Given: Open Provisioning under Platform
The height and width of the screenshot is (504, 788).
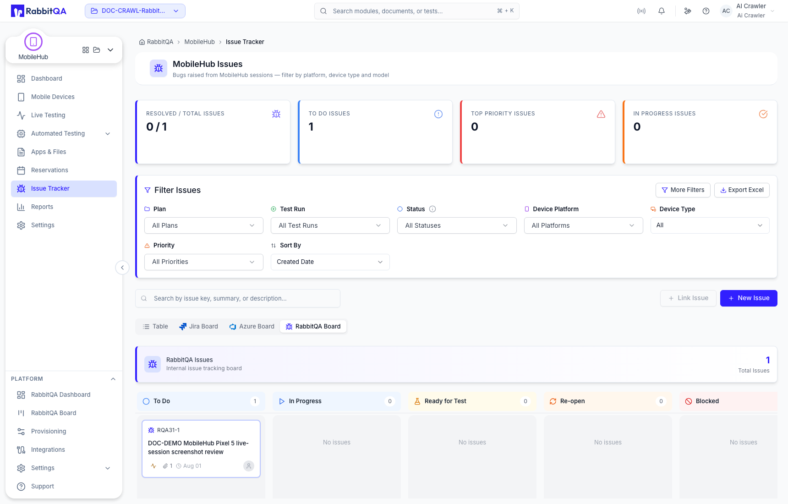Looking at the screenshot, I should pyautogui.click(x=64, y=432).
